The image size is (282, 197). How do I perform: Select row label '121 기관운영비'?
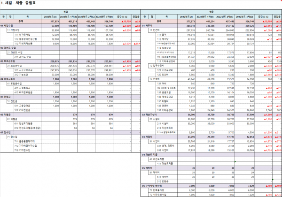tap(165, 70)
